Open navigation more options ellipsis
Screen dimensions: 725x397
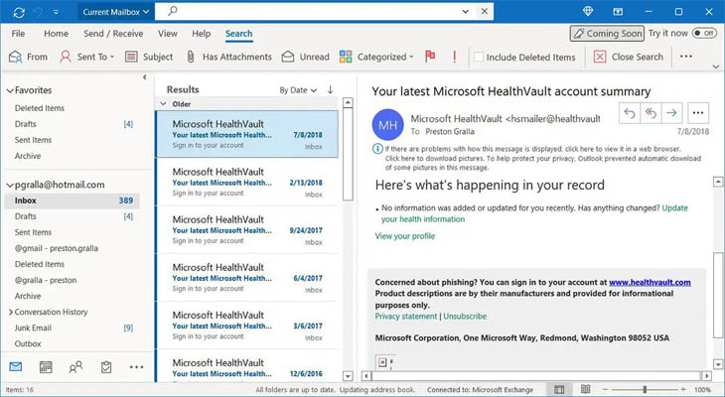[x=136, y=367]
